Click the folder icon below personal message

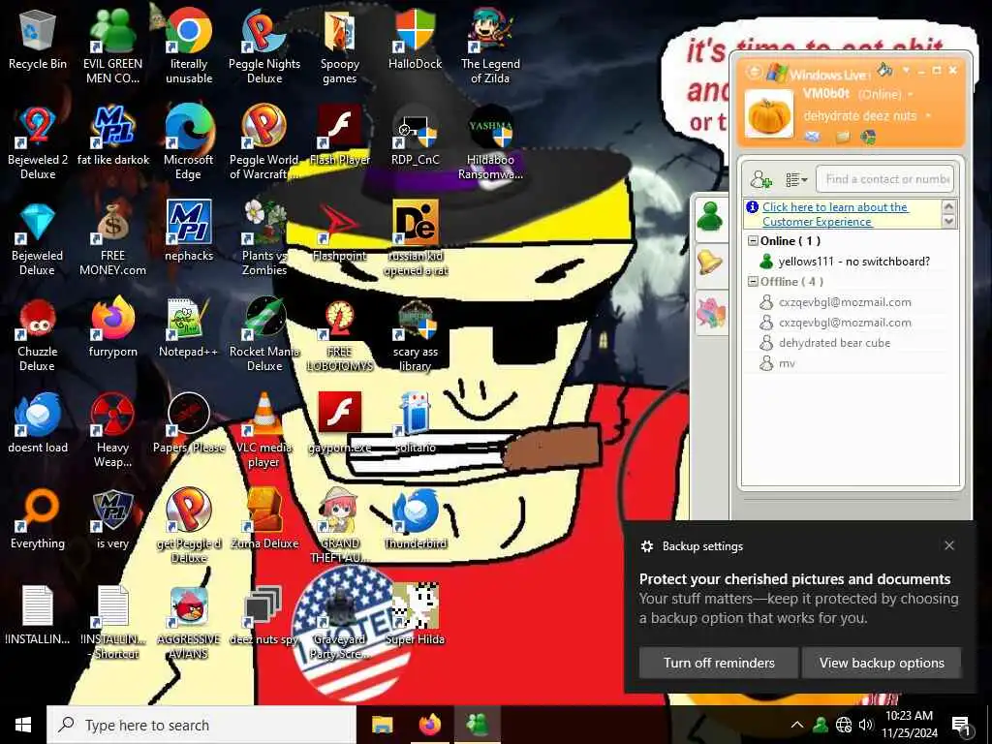(x=842, y=136)
